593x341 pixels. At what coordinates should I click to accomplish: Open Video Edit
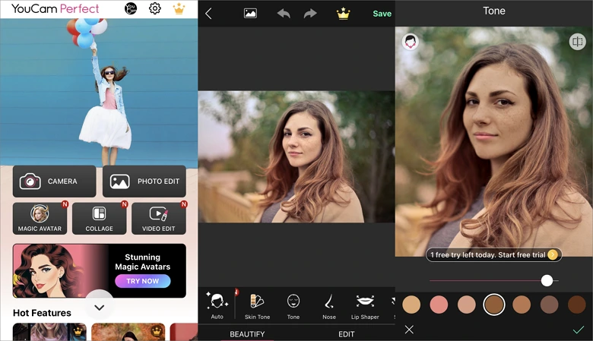[x=158, y=219]
